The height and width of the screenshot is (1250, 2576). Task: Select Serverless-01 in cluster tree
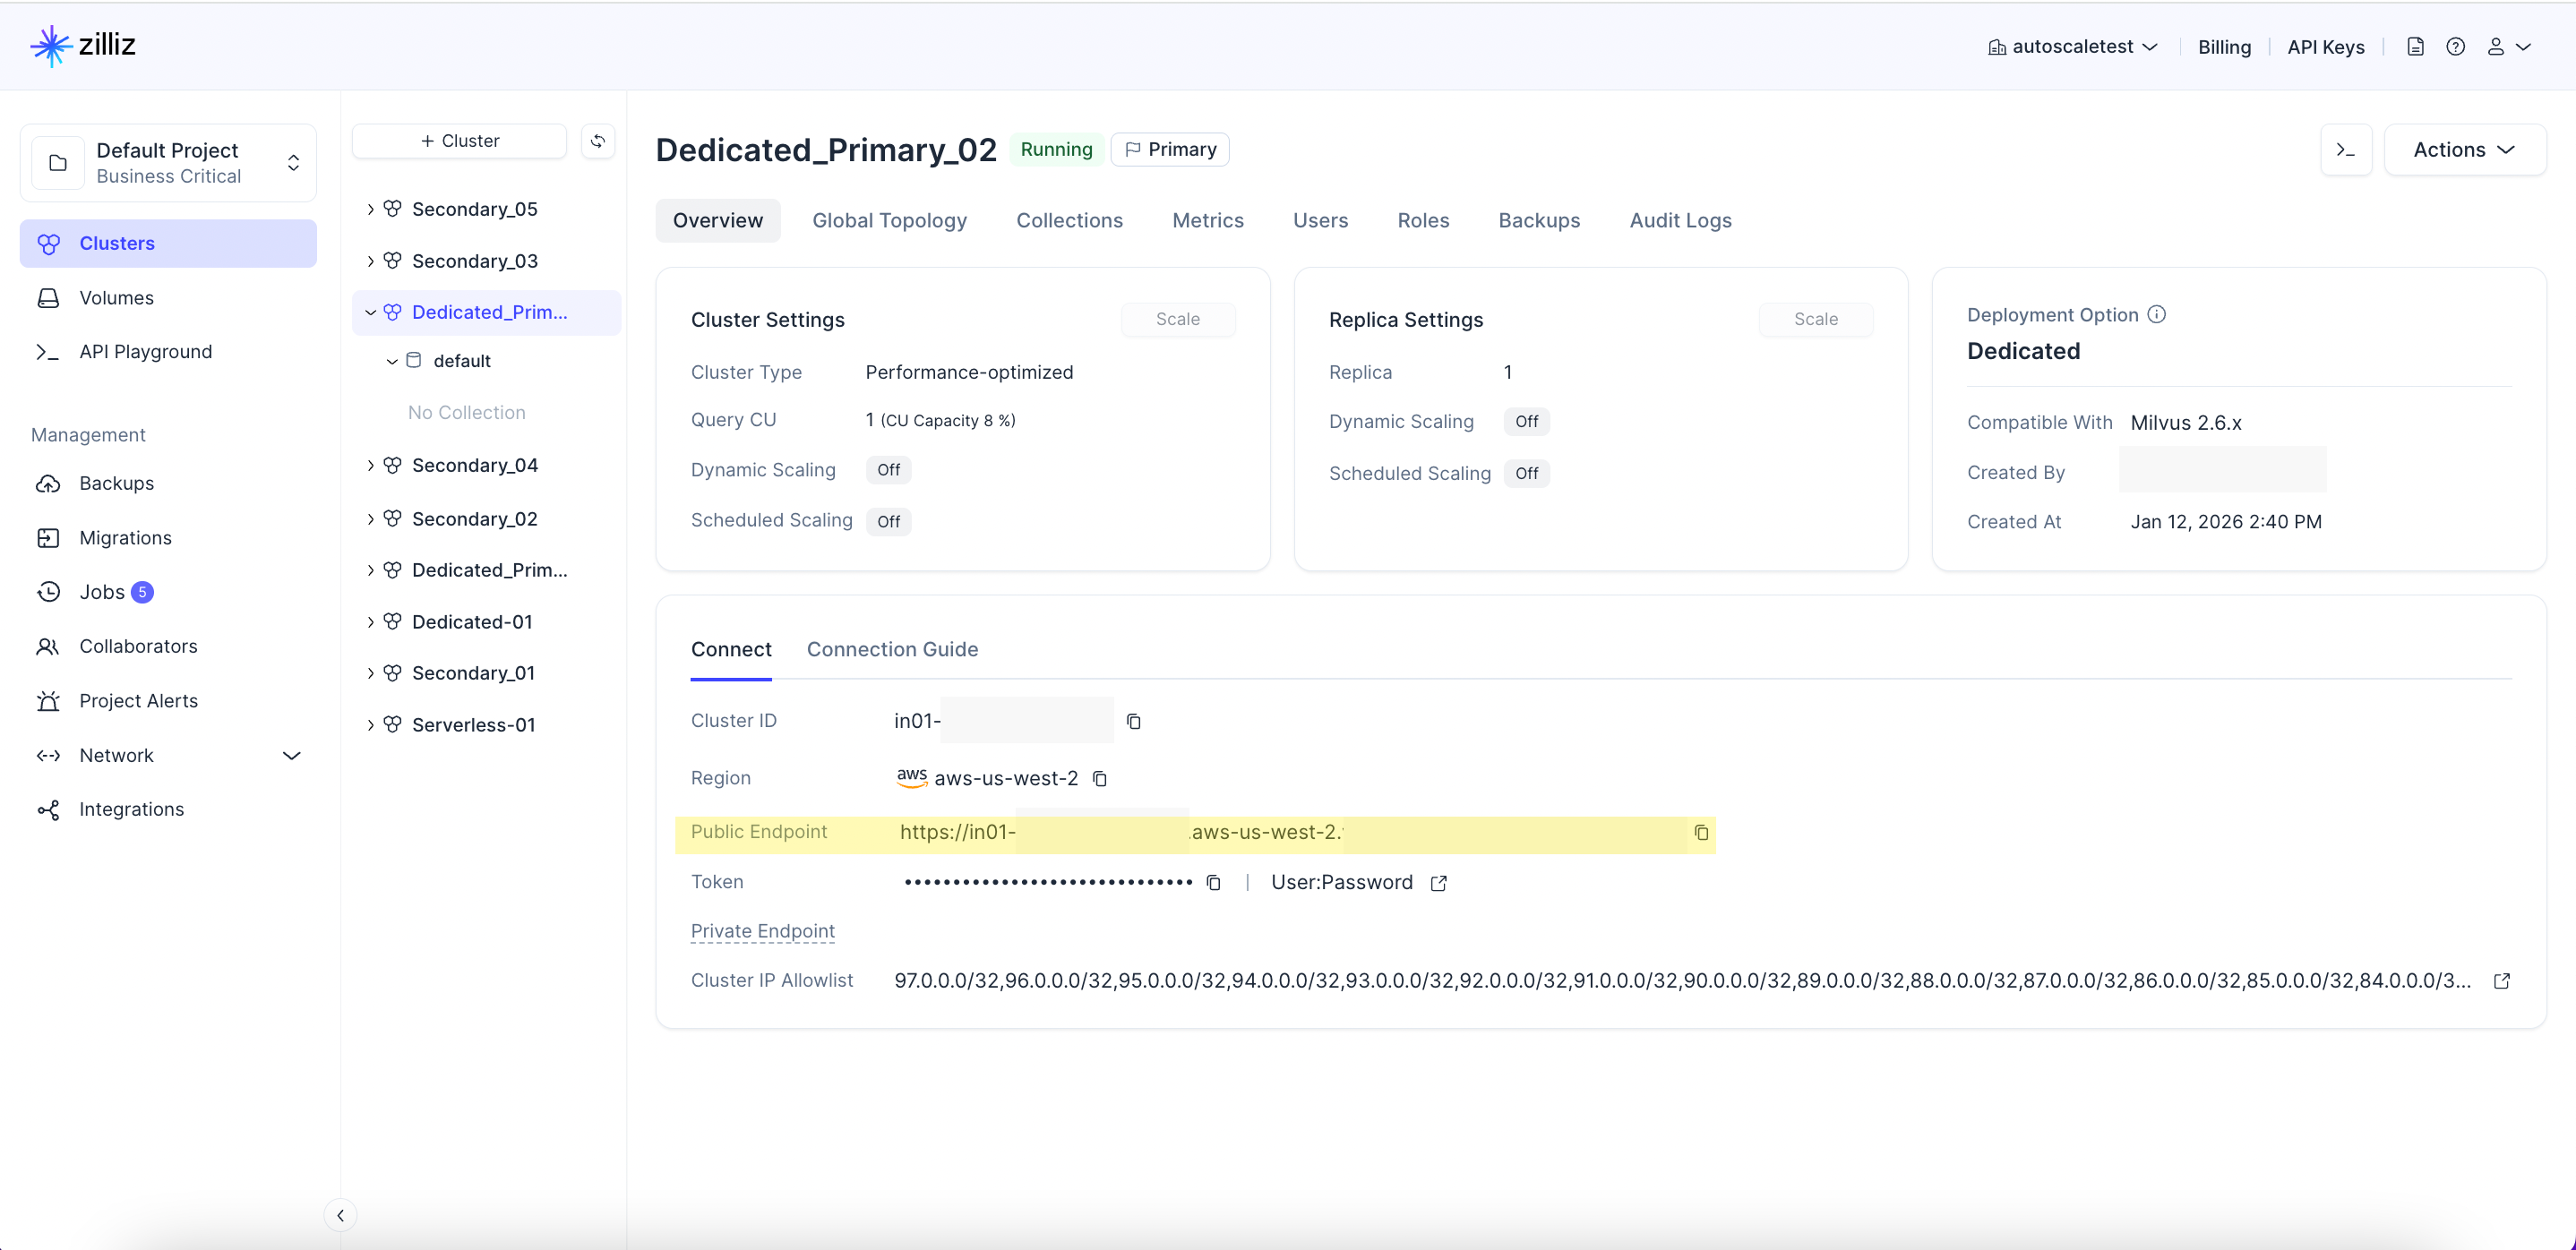(473, 725)
